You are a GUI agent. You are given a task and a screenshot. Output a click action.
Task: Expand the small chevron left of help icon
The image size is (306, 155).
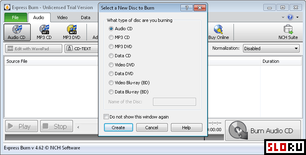[283, 17]
